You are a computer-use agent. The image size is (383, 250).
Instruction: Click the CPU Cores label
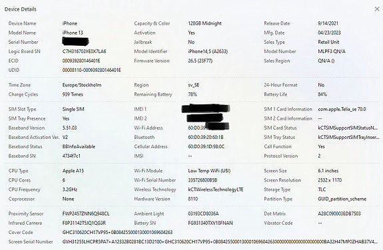click(x=19, y=180)
